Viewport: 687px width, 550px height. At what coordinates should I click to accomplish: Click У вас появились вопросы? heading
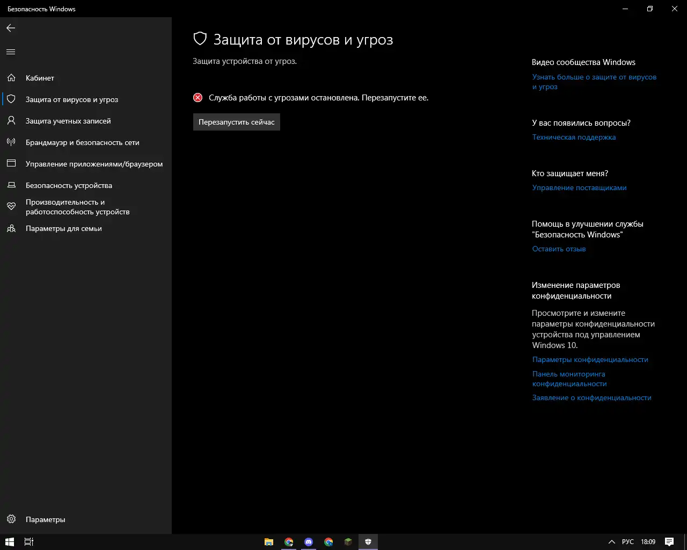click(x=581, y=123)
